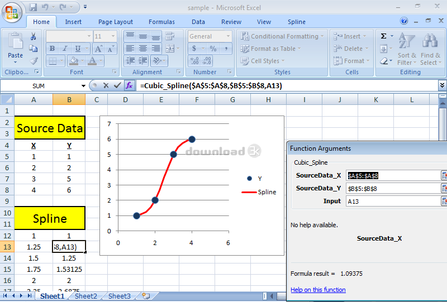
Task: Confirm formula with the Enter checkmark icon
Action: tap(117, 85)
